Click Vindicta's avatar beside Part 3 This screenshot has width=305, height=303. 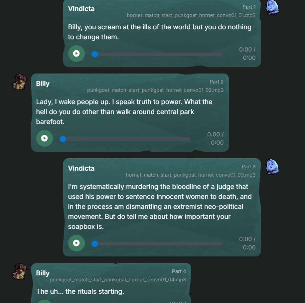[272, 167]
